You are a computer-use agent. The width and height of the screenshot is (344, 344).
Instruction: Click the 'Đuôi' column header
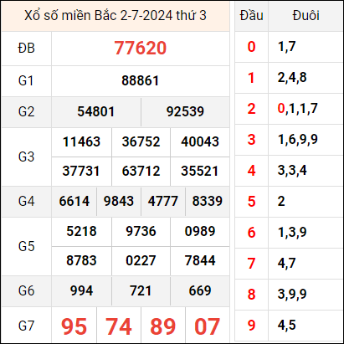305,15
